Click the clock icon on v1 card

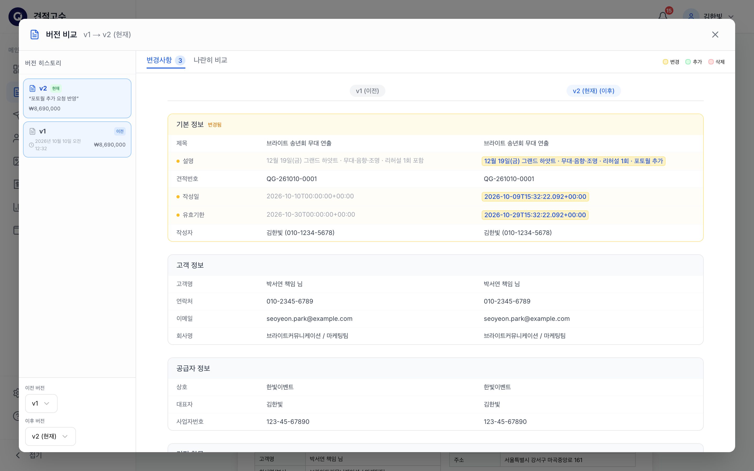pos(31,145)
